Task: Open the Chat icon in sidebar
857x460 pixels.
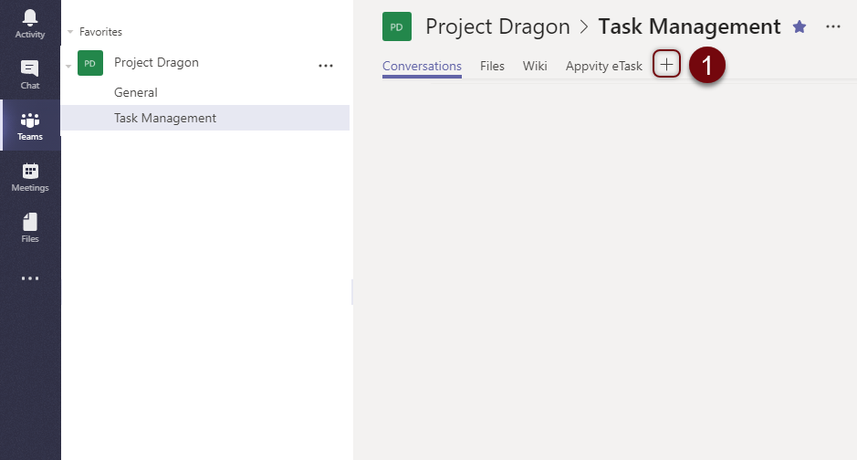Action: [30, 75]
